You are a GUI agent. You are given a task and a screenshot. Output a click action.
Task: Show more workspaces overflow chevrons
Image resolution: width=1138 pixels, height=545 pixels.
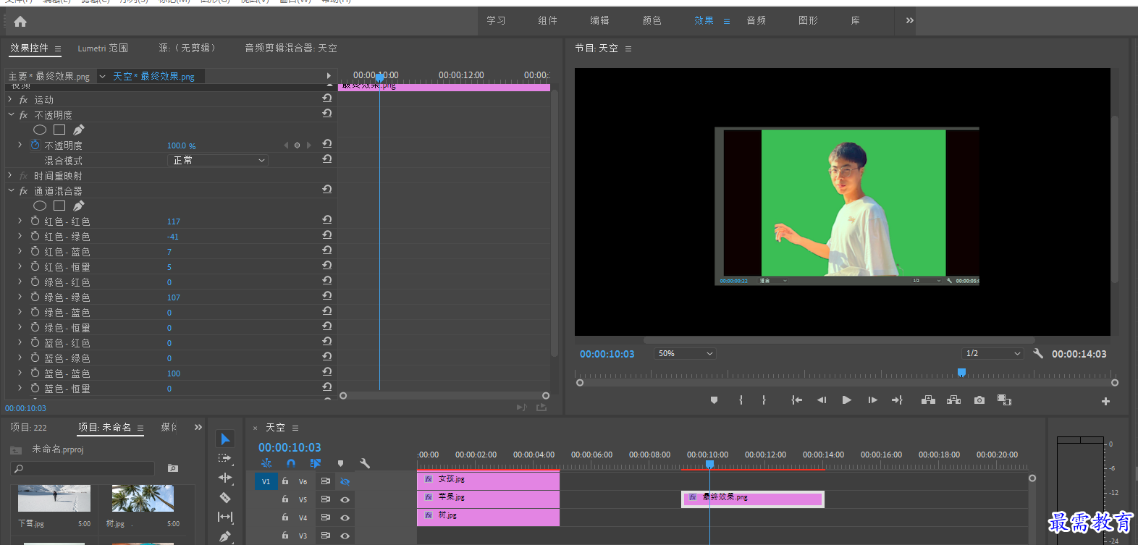[910, 20]
